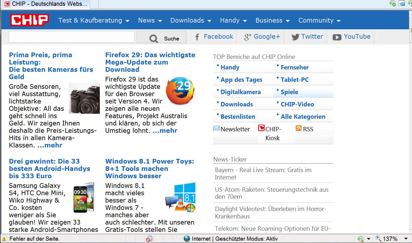Open the Community navigation menu
Image resolution: width=412 pixels, height=243 pixels.
coord(316,20)
